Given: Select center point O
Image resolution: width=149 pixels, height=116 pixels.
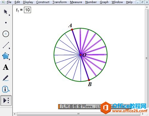Looking at the screenshot, I should point(80,55).
